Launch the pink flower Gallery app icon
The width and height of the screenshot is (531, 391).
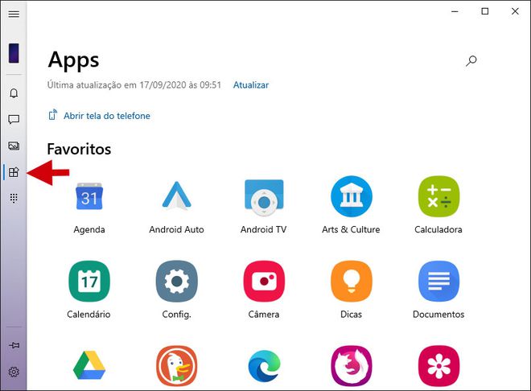click(439, 365)
